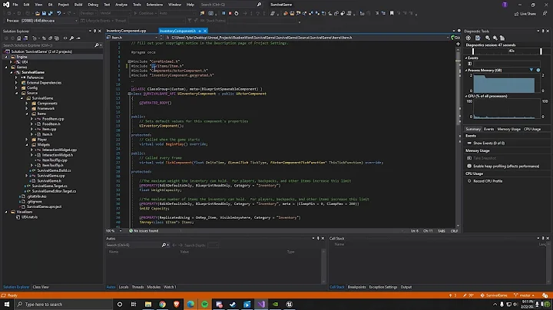Image resolution: width=553 pixels, height=310 pixels.
Task: Click the Live Share button
Action: point(525,14)
